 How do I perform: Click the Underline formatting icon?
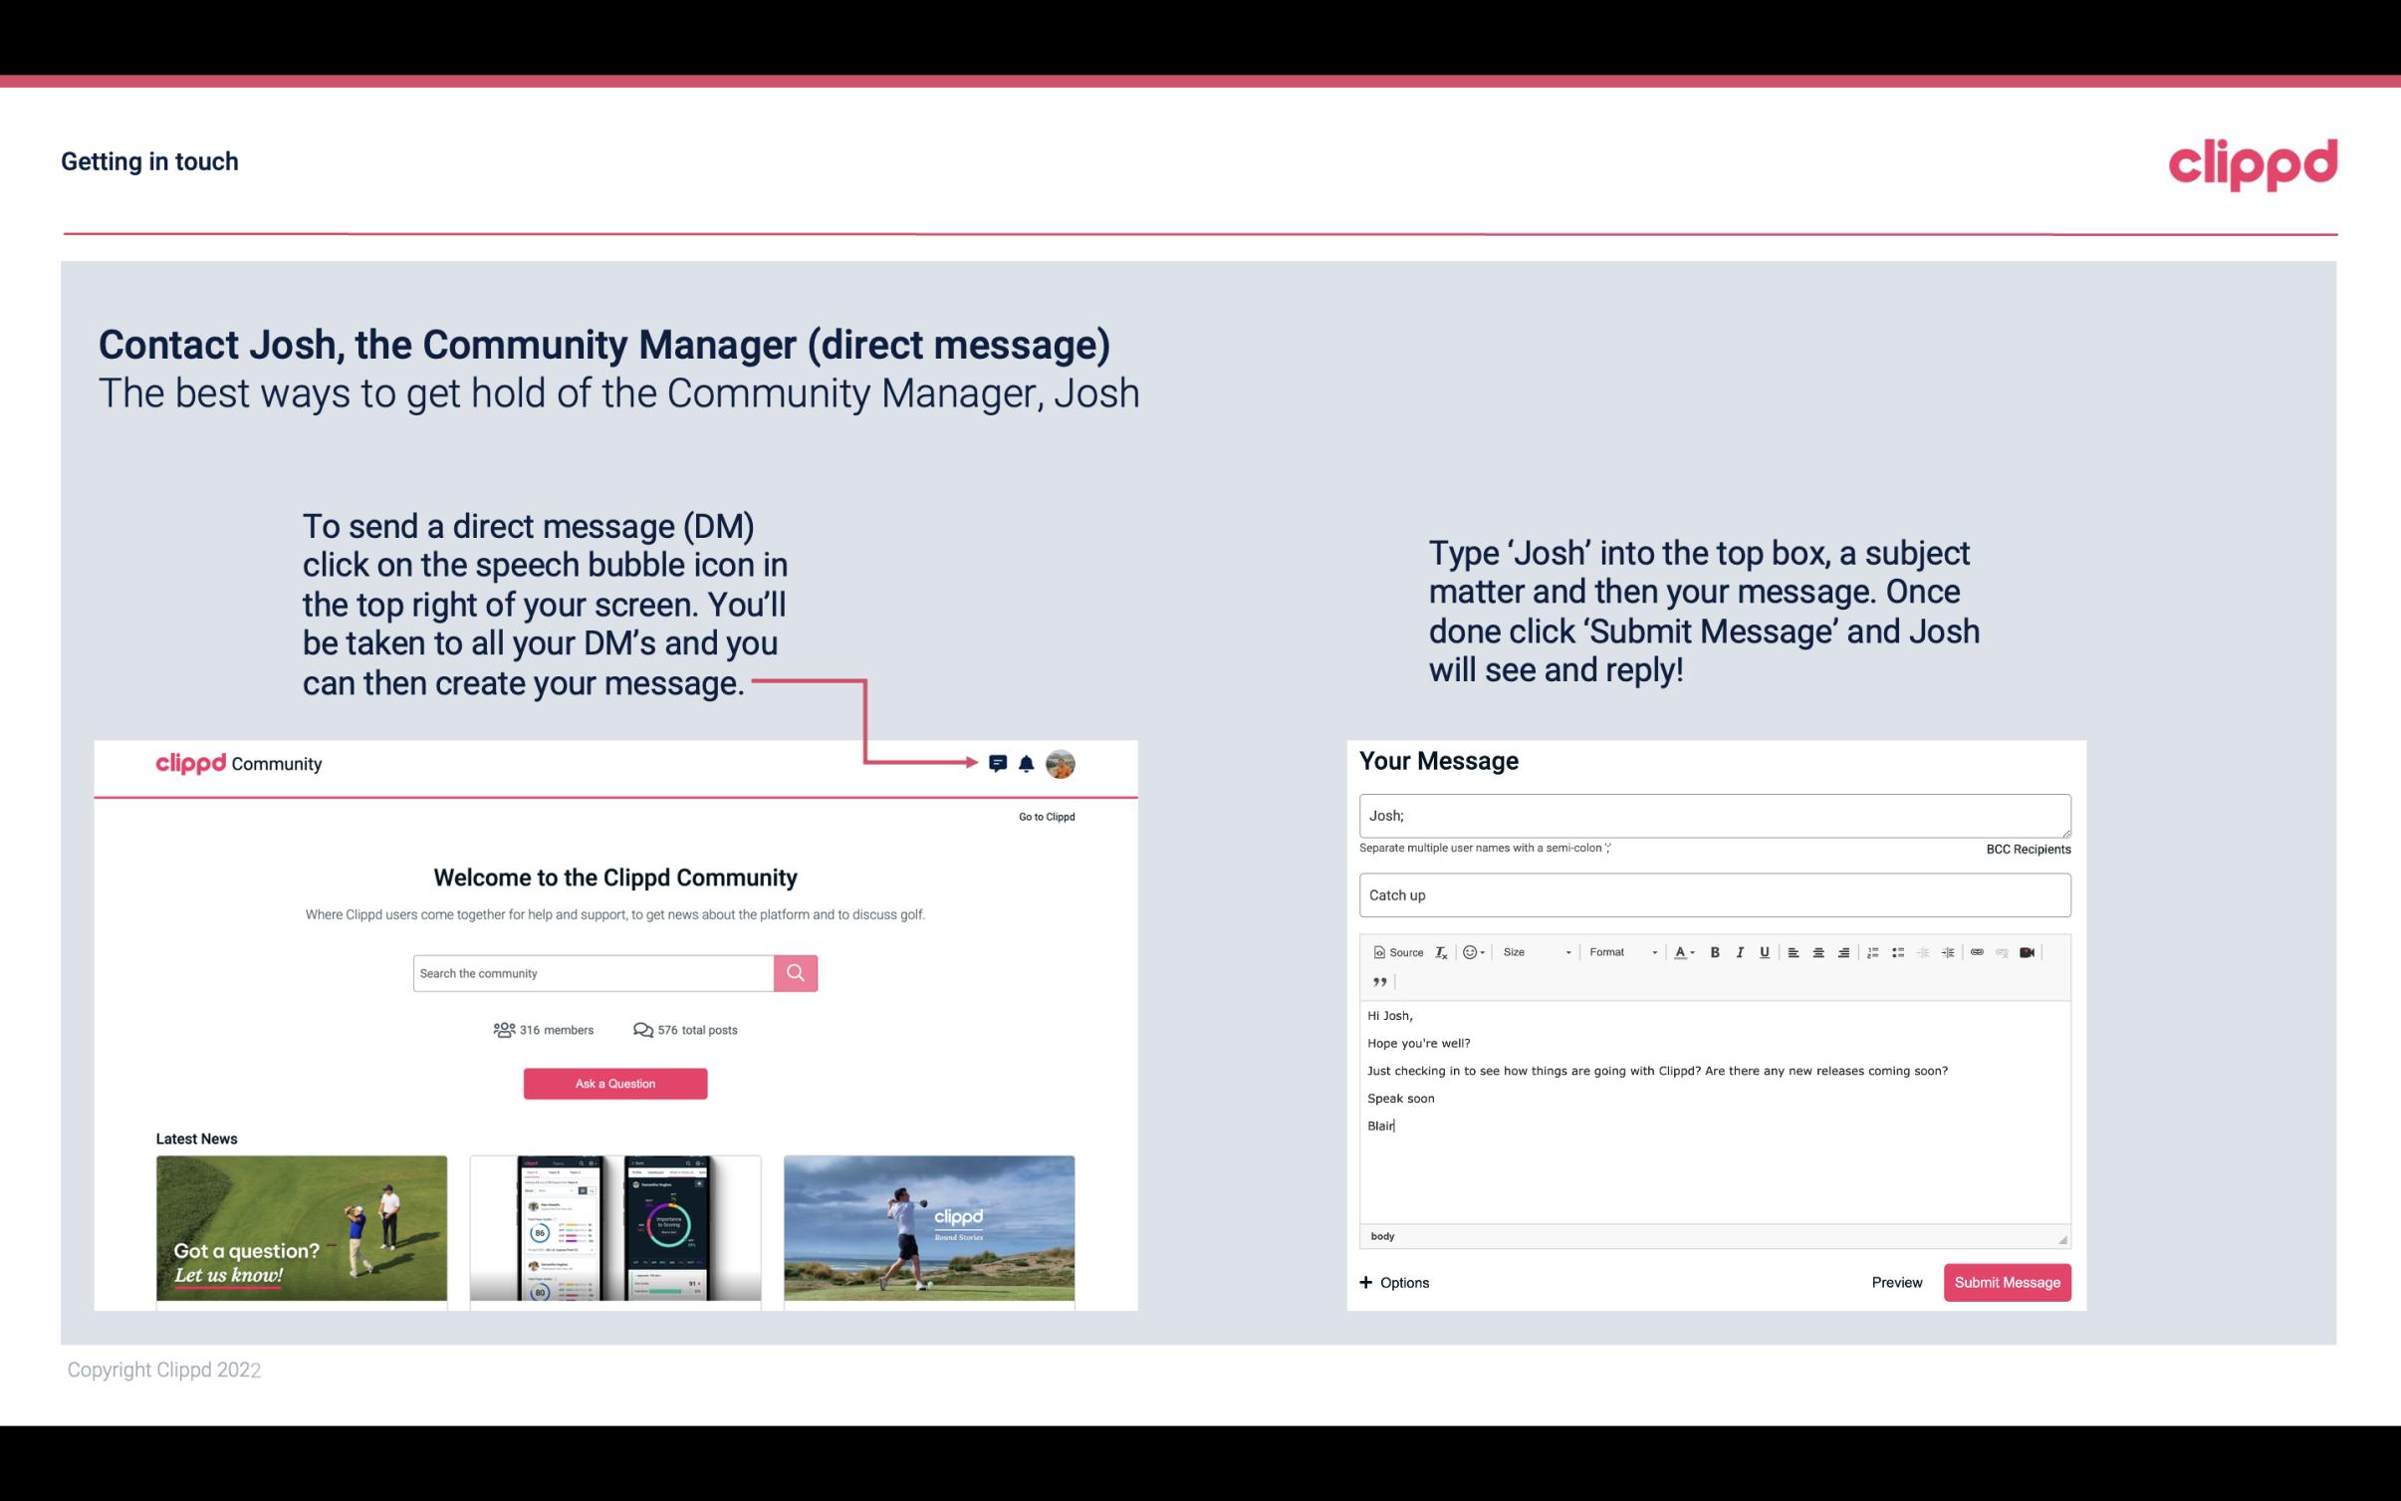1765,951
